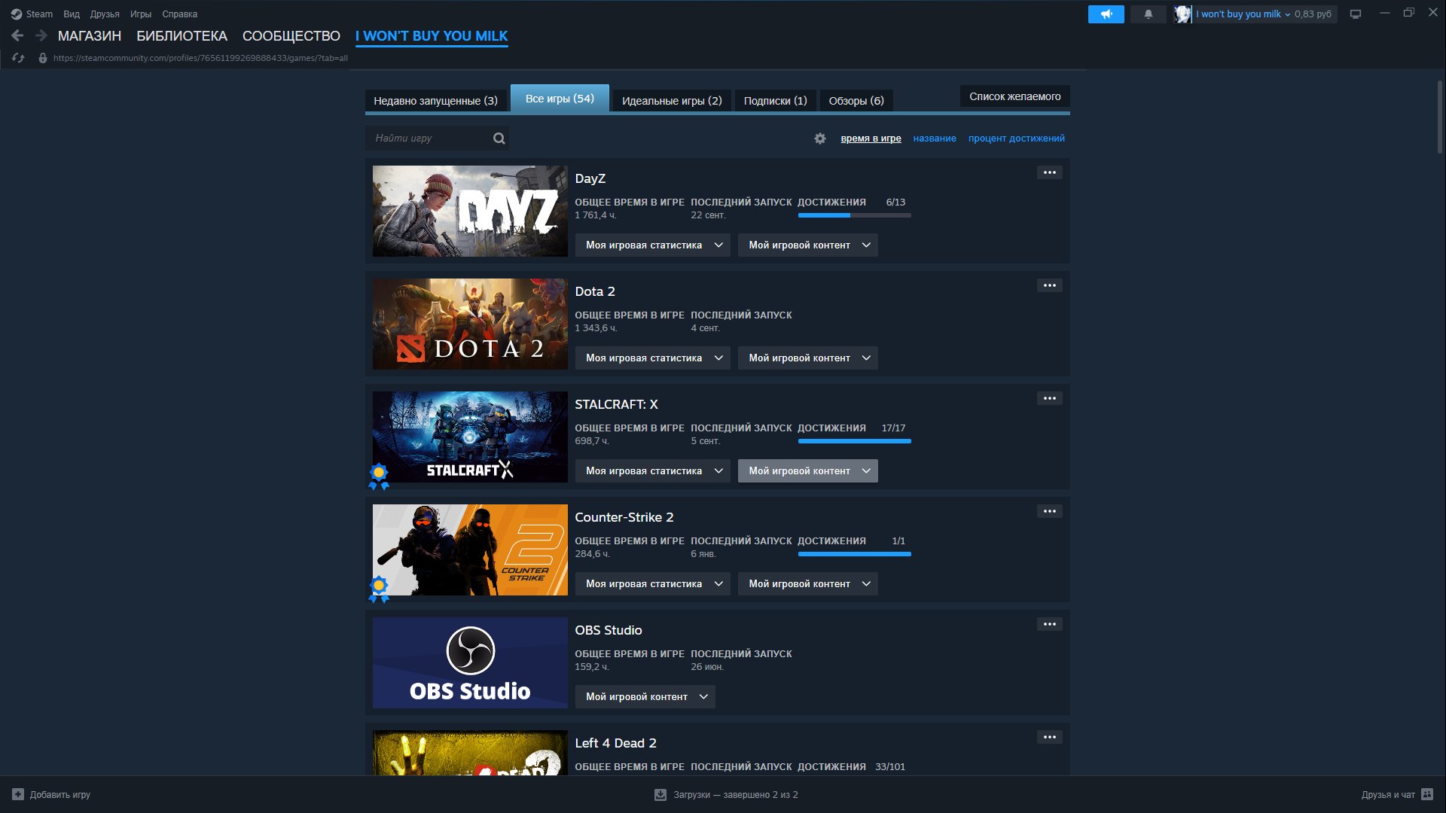Click the search magnifier icon
Viewport: 1446px width, 813px height.
pos(499,139)
